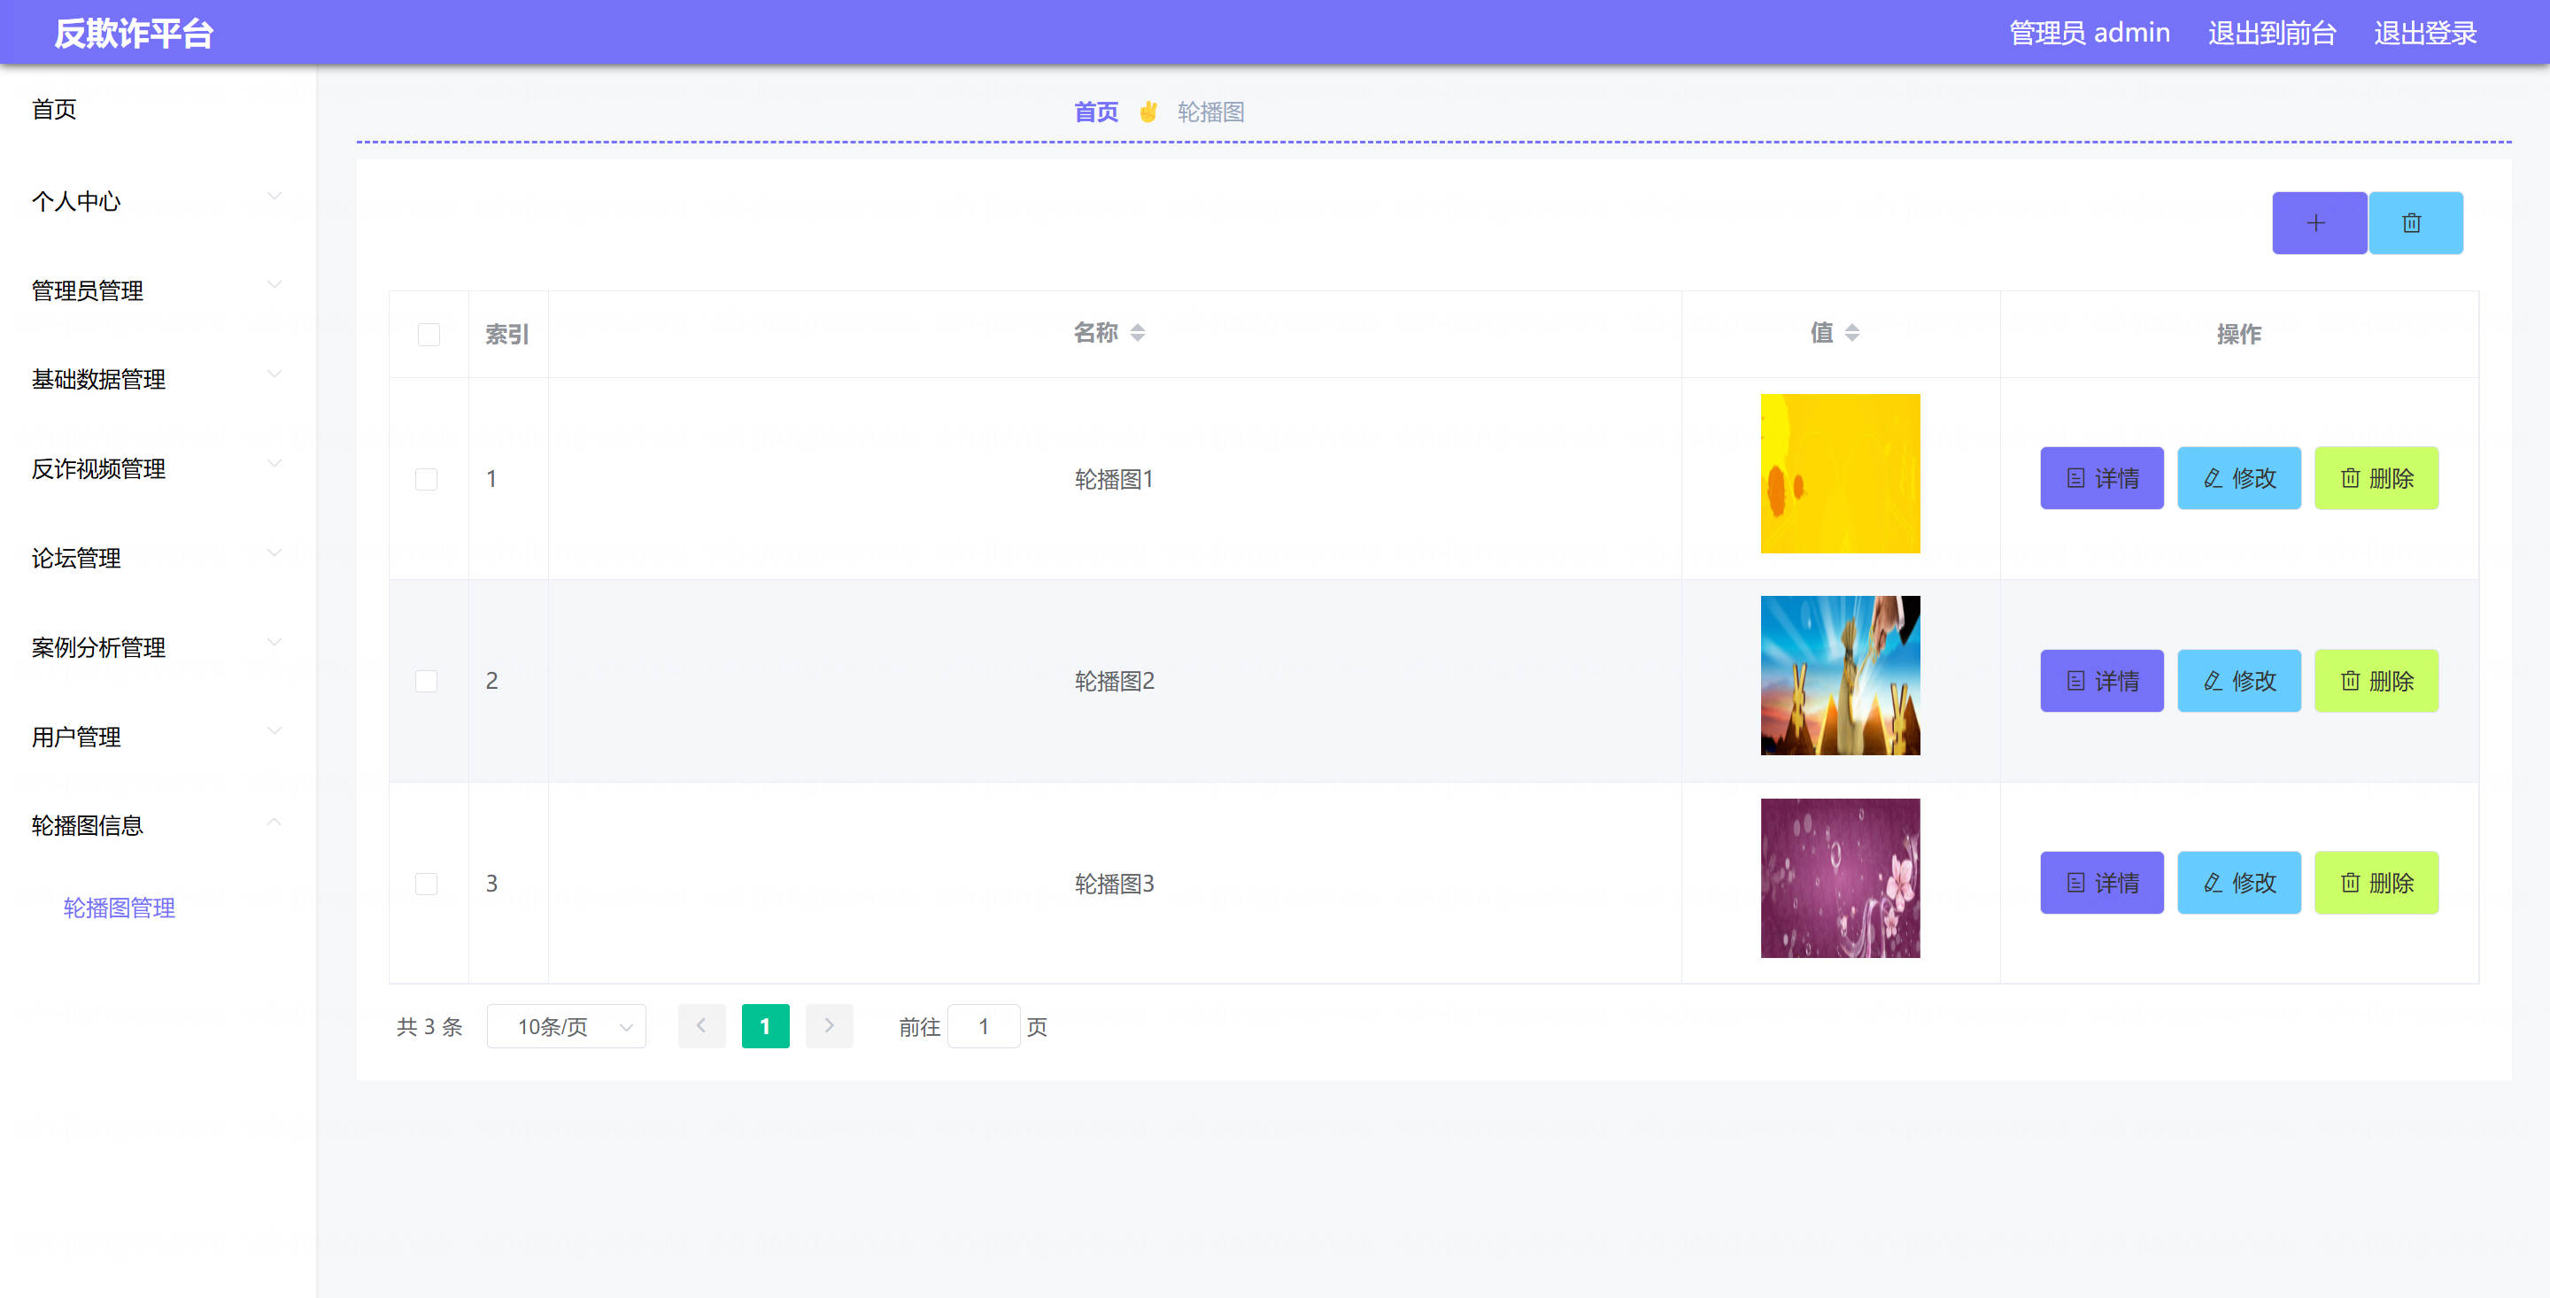Click 删除 to delete carousel item 轮播图3

(2375, 882)
